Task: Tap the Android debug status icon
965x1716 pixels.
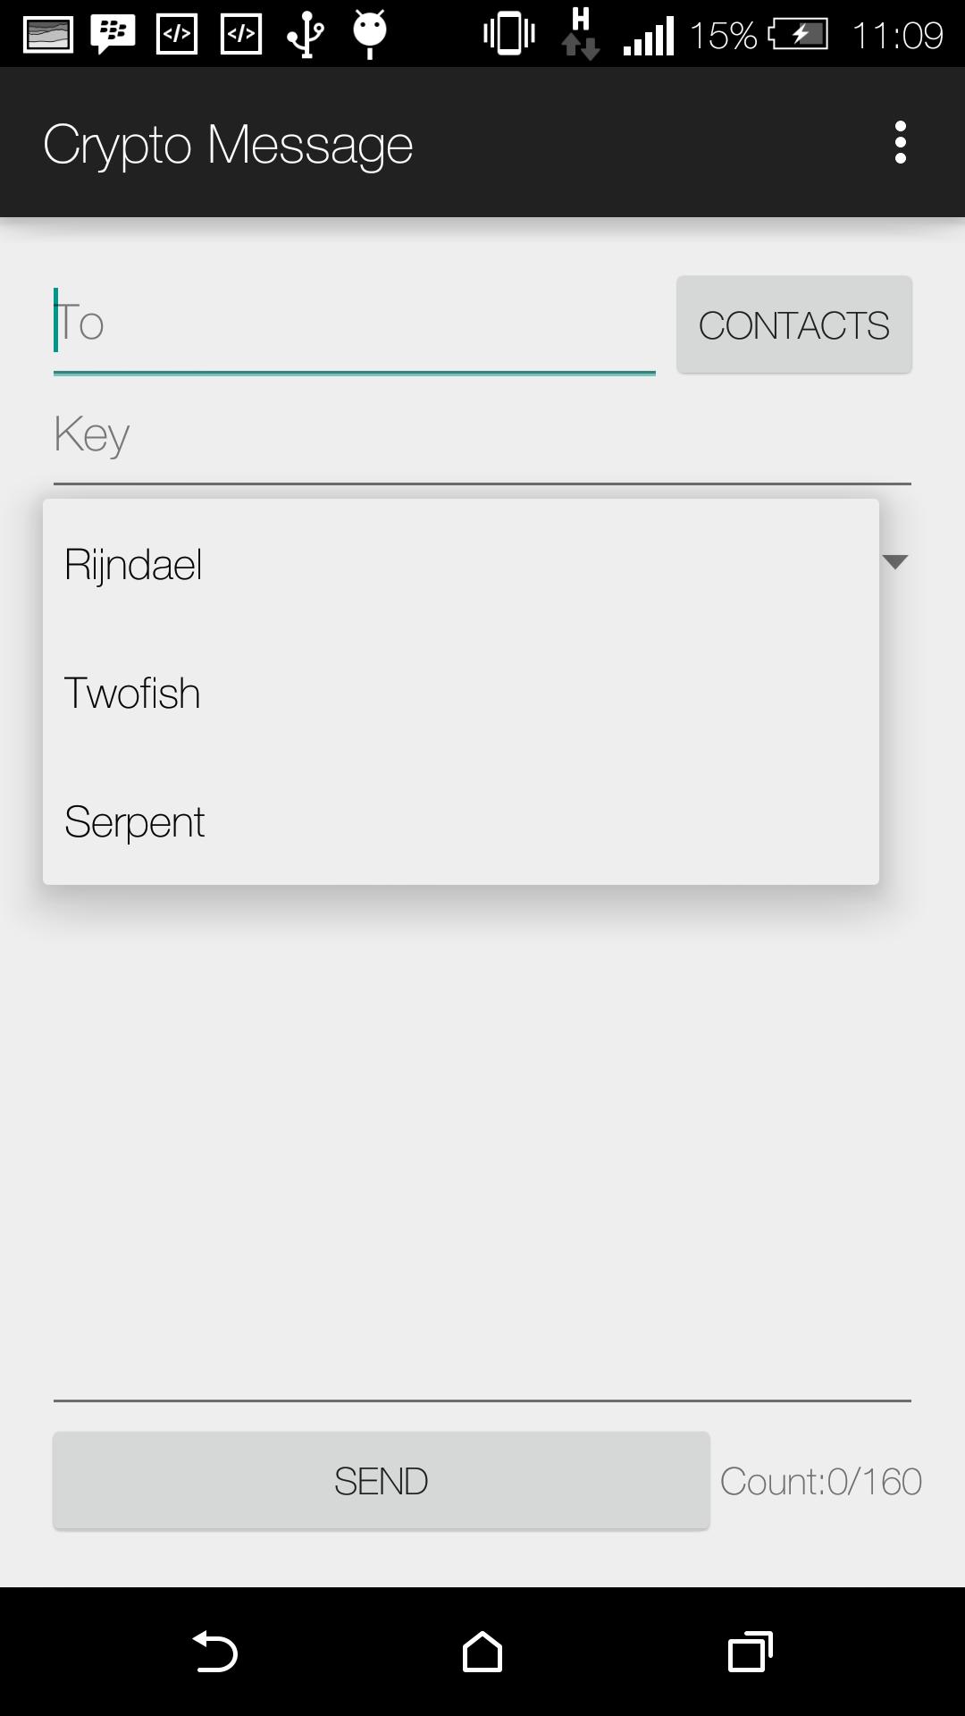Action: (369, 34)
